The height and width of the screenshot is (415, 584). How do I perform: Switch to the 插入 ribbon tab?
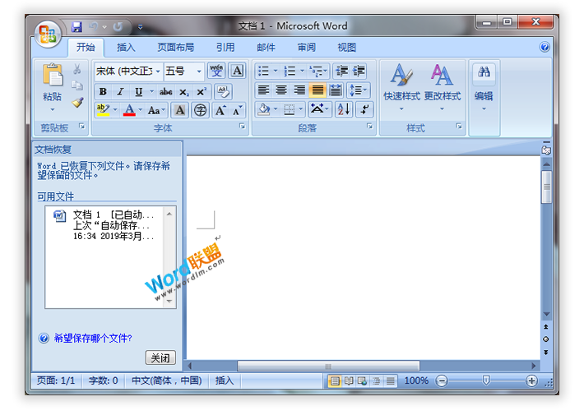click(x=126, y=48)
